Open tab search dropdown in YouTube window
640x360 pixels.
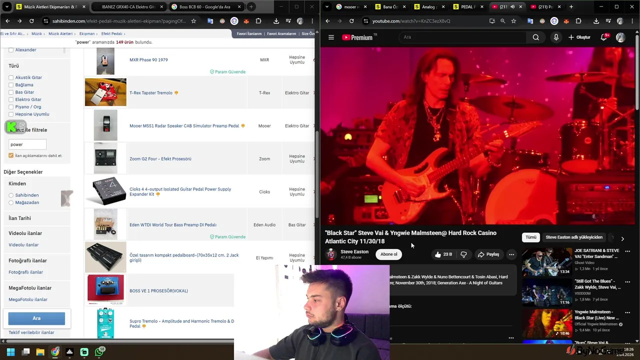pos(327,6)
